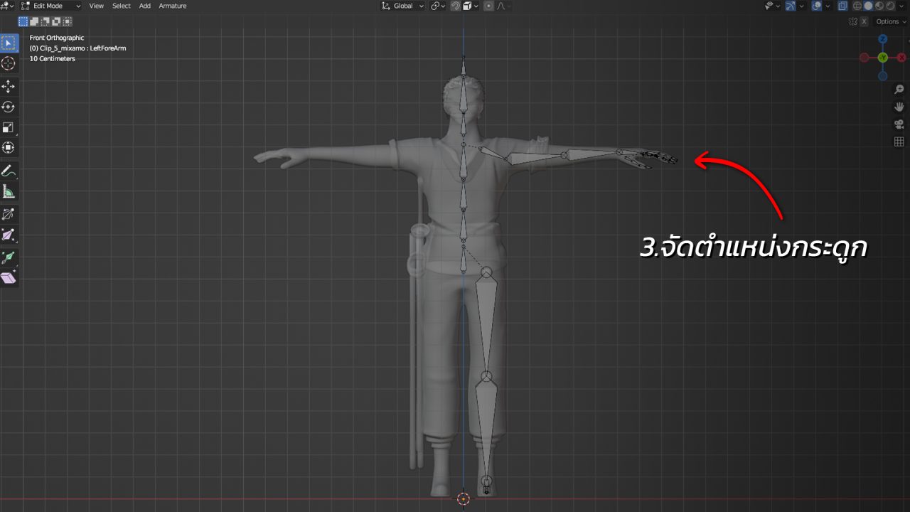Toggle X-Ray viewport mode
Image resolution: width=910 pixels, height=512 pixels.
[842, 6]
